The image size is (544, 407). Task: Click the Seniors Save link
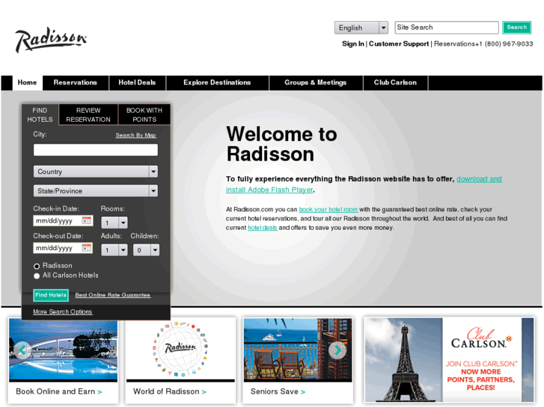278,392
